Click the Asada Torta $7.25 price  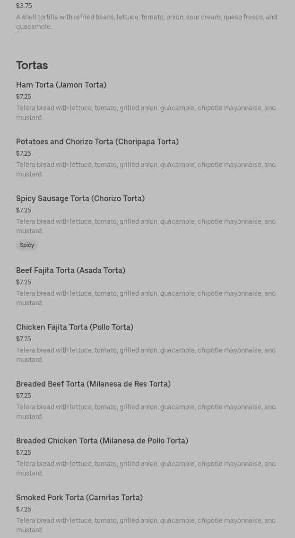coord(24,282)
